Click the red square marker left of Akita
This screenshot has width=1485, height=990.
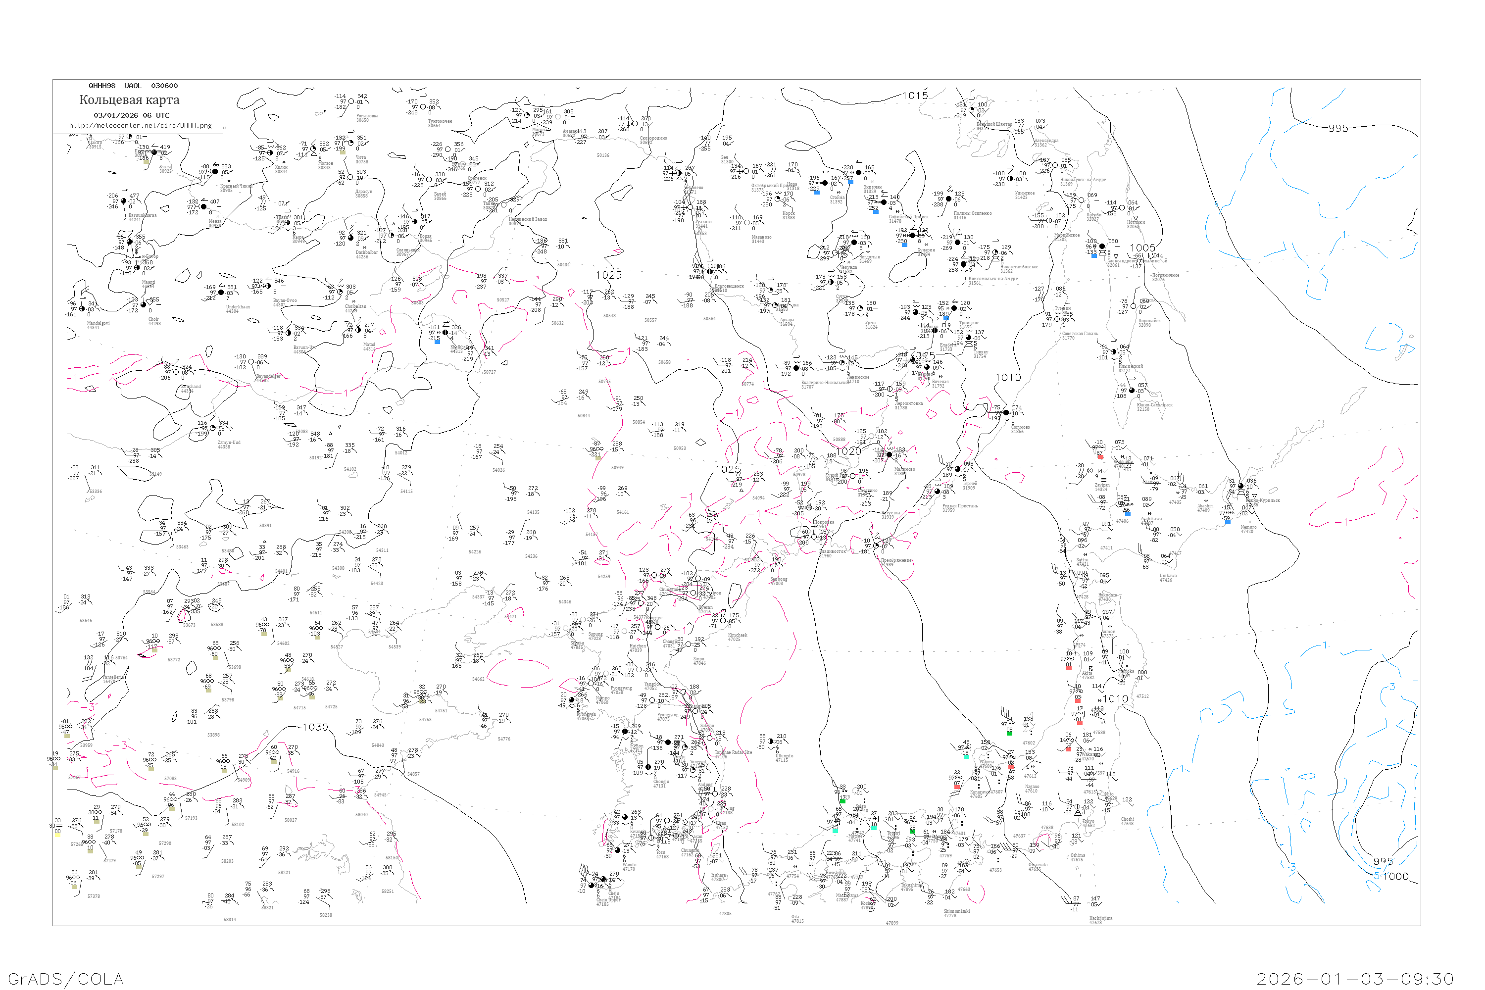(x=1069, y=667)
